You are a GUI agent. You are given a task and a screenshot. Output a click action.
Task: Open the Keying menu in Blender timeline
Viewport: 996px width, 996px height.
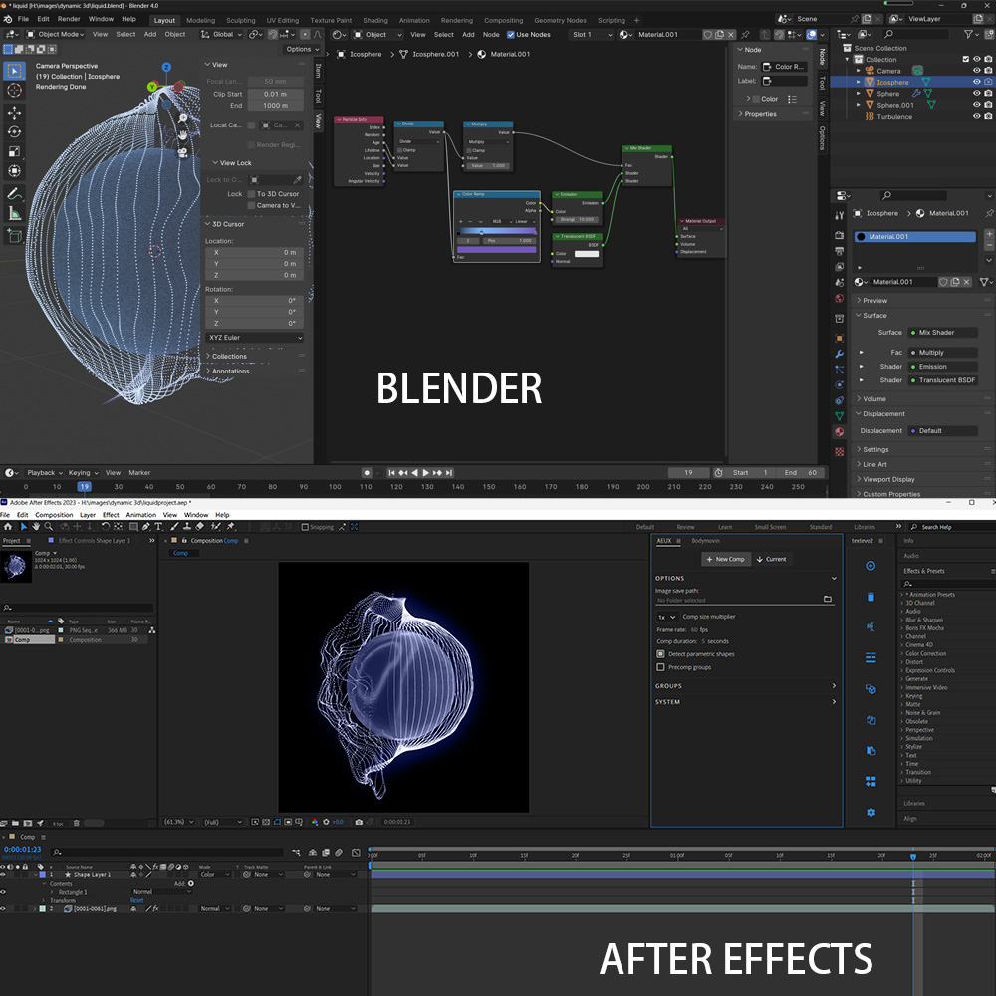click(x=83, y=472)
